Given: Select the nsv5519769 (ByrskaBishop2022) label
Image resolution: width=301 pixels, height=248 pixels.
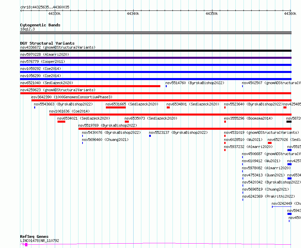Looking at the screenshot, I should 108,125.
